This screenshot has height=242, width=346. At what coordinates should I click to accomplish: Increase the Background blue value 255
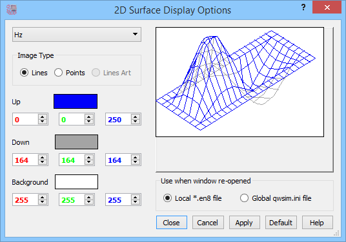coord(136,198)
